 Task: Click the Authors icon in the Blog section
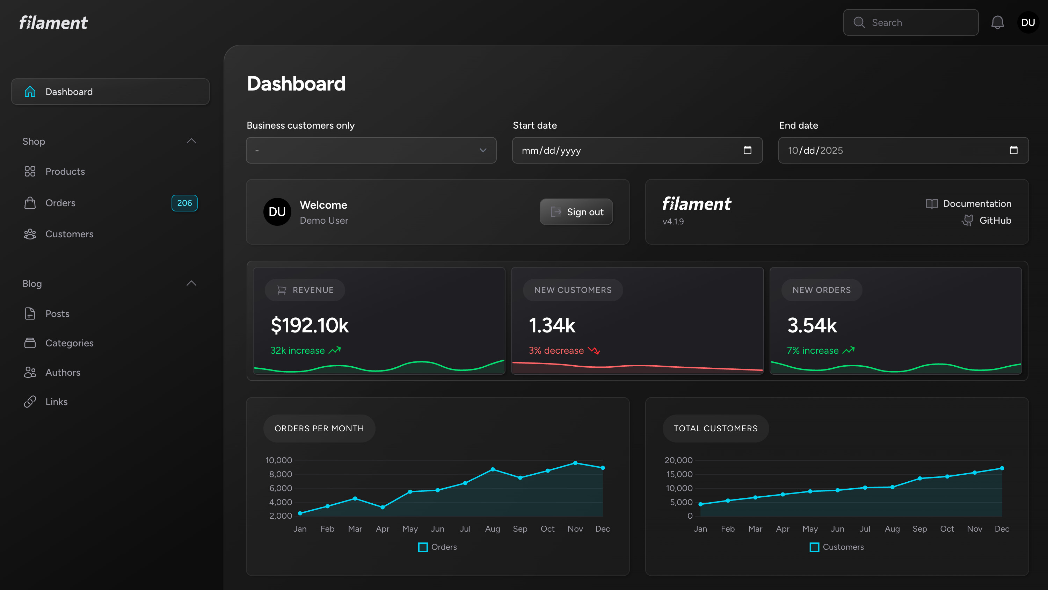click(x=30, y=372)
